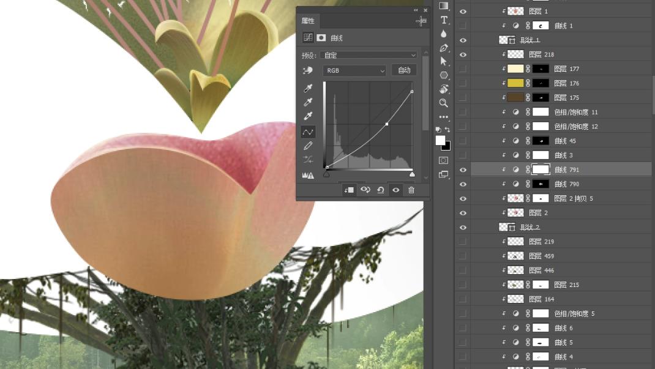
Task: Click the white input slider under curve
Action: (412, 174)
